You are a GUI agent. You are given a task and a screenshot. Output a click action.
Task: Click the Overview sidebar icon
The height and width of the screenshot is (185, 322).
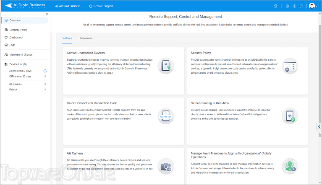tap(6, 20)
